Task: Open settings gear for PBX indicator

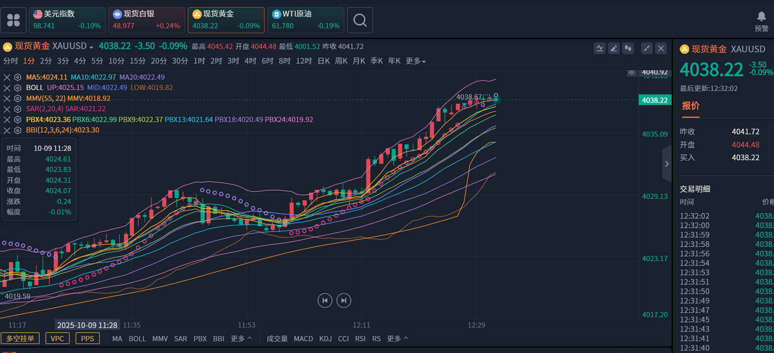Action: (x=18, y=120)
